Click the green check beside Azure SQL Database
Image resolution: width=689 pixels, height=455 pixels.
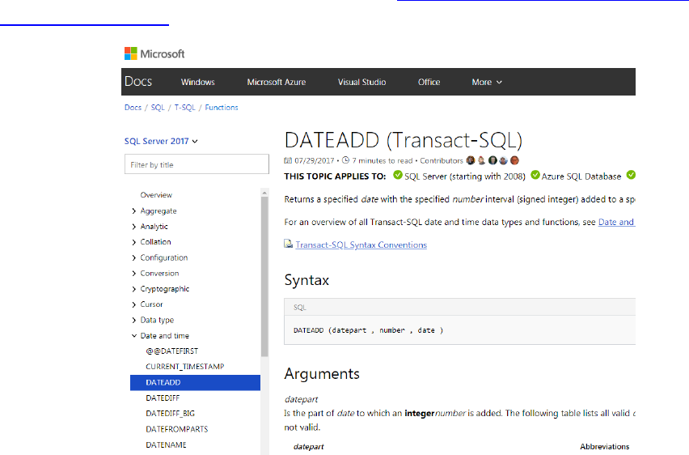click(535, 175)
